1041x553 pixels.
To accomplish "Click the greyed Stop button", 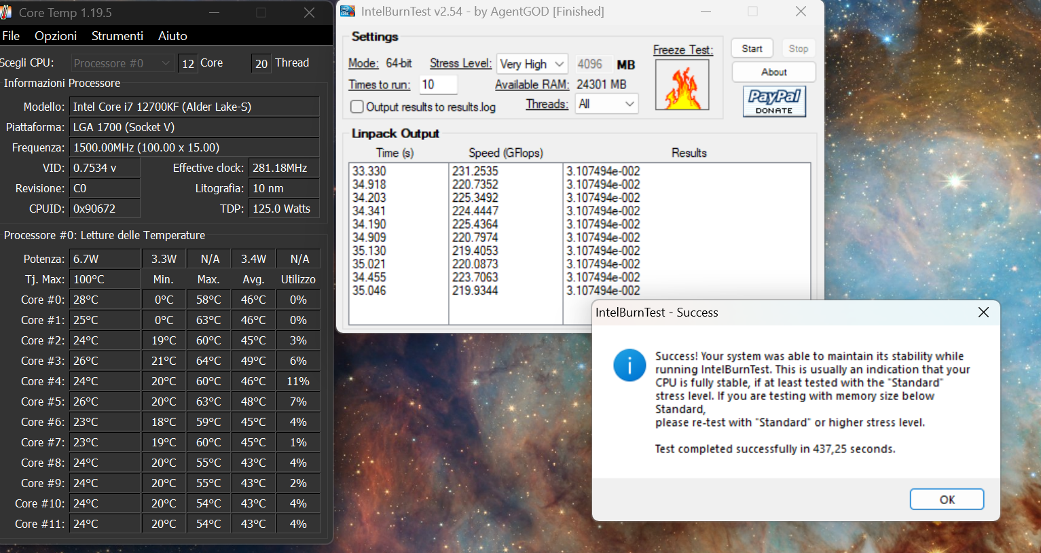I will (799, 48).
